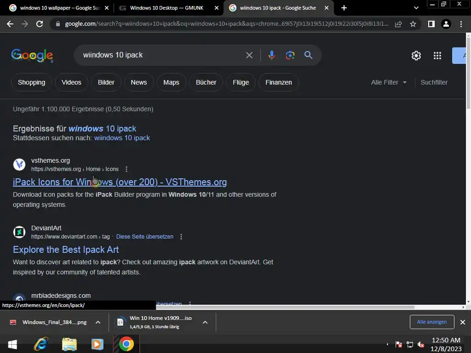Launch Internet Explorer from taskbar
The height and width of the screenshot is (353, 471).
[x=41, y=344]
